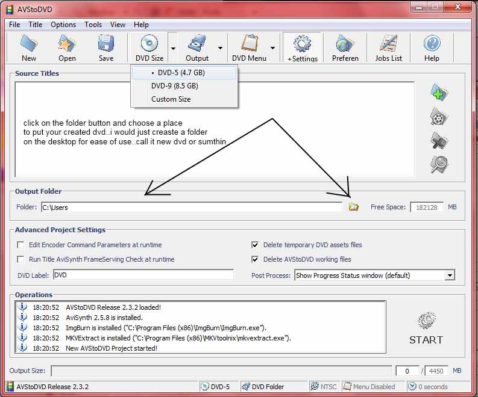478x397 pixels.
Task: Click the 4450 MB capacity box
Action: 436,371
